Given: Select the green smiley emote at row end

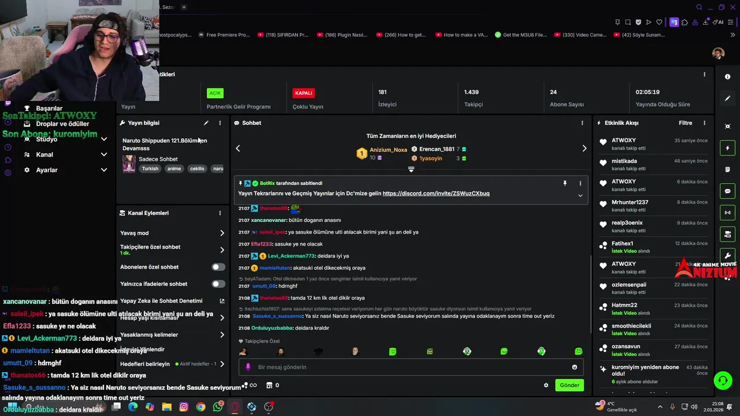Looking at the screenshot, I should 578,351.
